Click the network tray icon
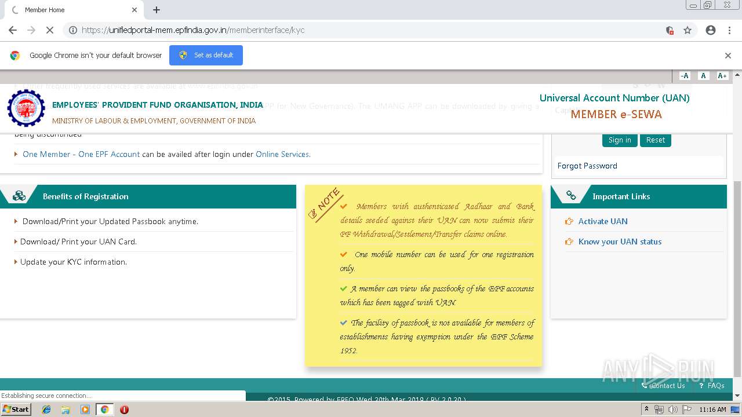742x417 pixels. 659,409
